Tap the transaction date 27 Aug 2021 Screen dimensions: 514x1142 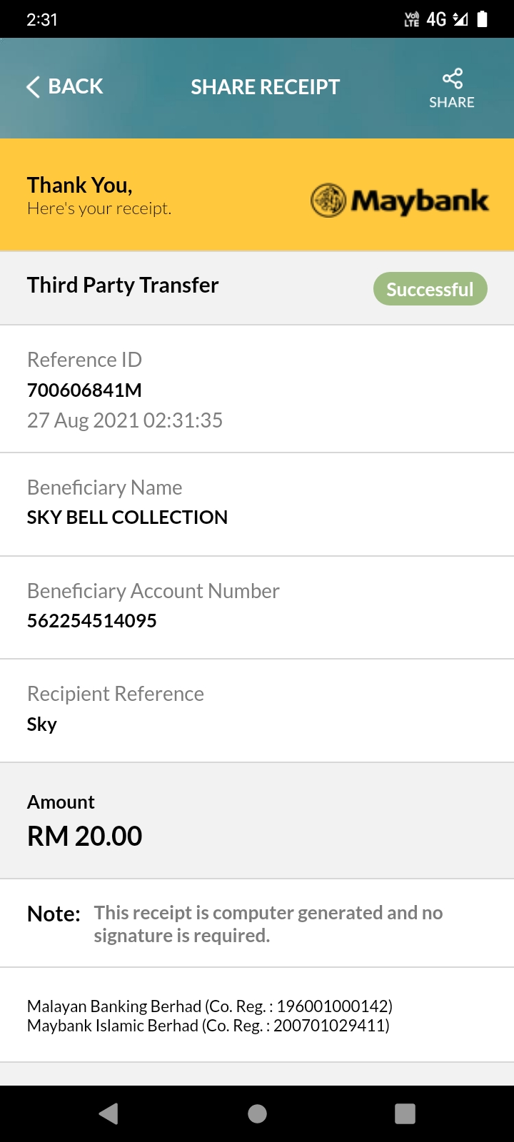pos(83,420)
